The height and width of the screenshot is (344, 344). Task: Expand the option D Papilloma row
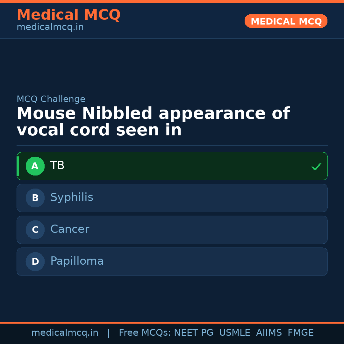tap(172, 262)
